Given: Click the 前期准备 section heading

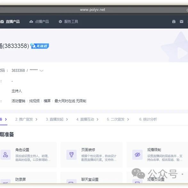Looking at the screenshot, I should click(x=7, y=134).
